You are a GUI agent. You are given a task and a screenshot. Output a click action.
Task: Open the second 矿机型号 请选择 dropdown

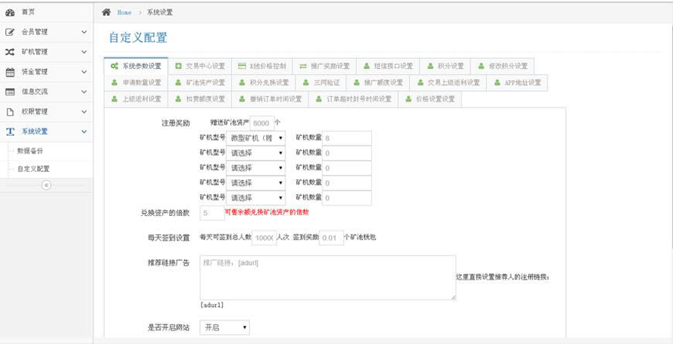coord(255,153)
